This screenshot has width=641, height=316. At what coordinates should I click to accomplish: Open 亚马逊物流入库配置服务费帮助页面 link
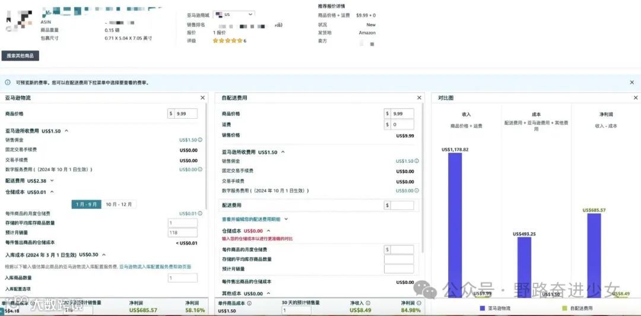(x=155, y=267)
